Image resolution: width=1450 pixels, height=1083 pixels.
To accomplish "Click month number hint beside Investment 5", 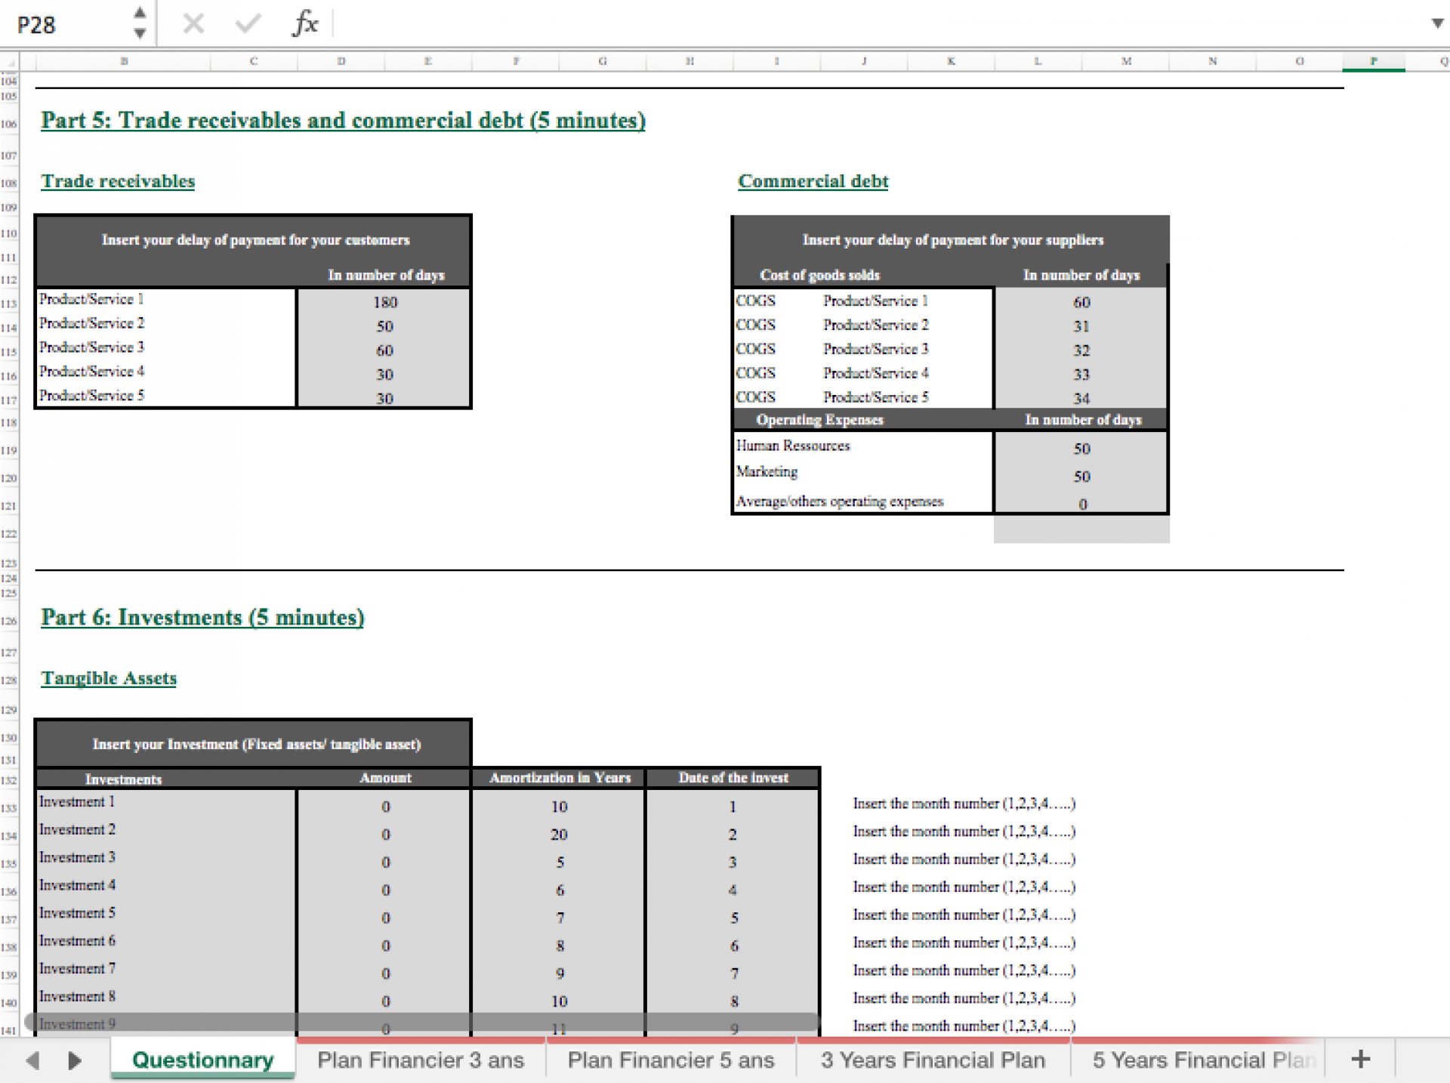I will [964, 915].
